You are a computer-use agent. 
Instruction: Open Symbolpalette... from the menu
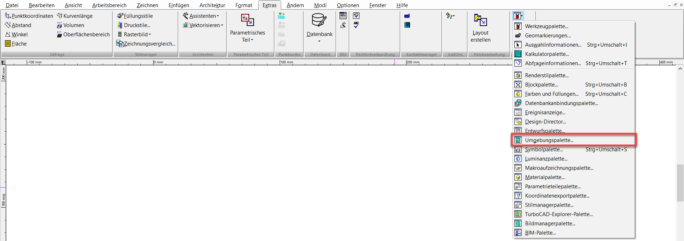point(574,150)
